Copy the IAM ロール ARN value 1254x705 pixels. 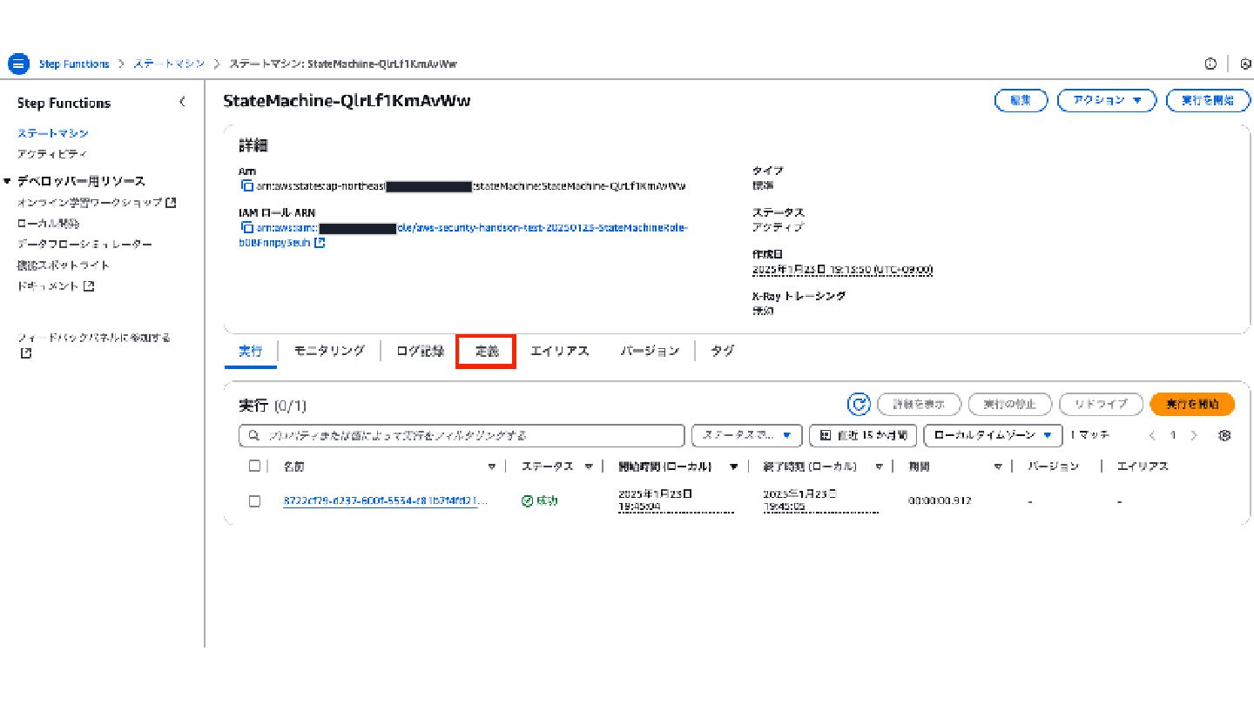[x=247, y=228]
